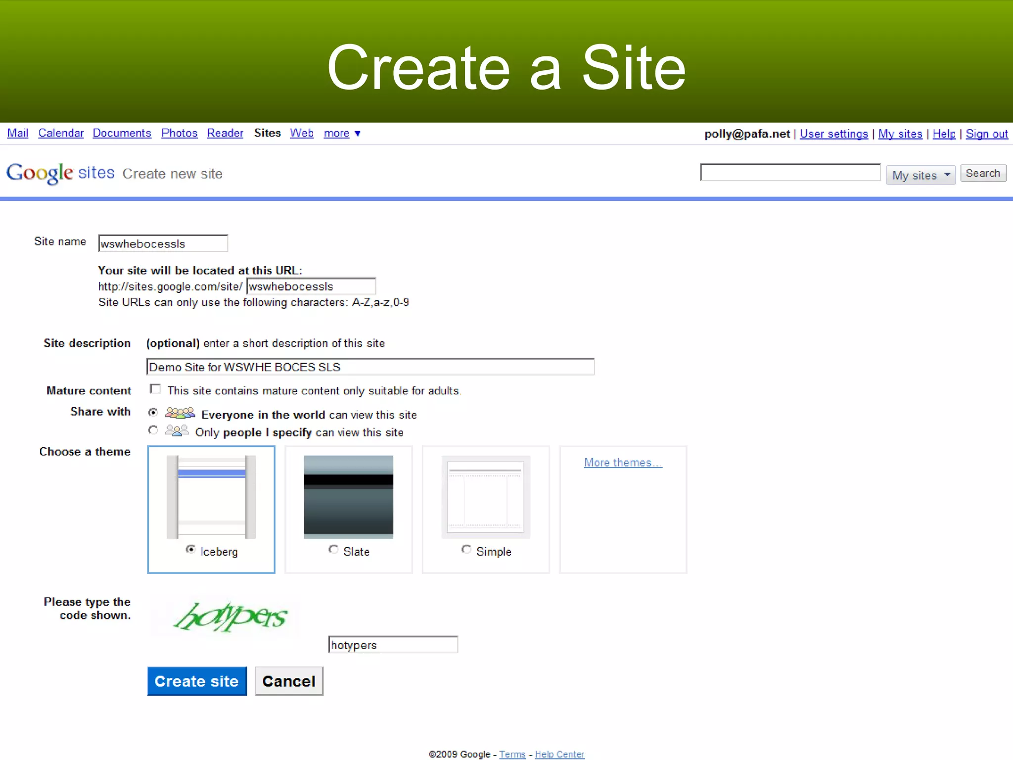Focus the Site description input field
Viewport: 1013px width, 760px height.
click(x=370, y=367)
